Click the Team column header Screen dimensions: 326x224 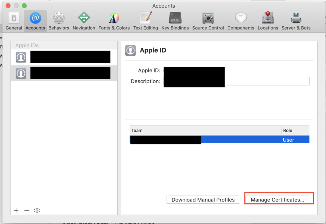205,130
